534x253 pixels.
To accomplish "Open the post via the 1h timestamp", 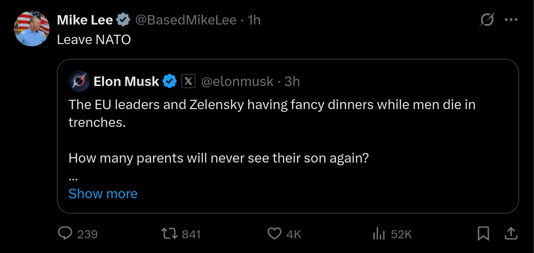I will coord(254,20).
